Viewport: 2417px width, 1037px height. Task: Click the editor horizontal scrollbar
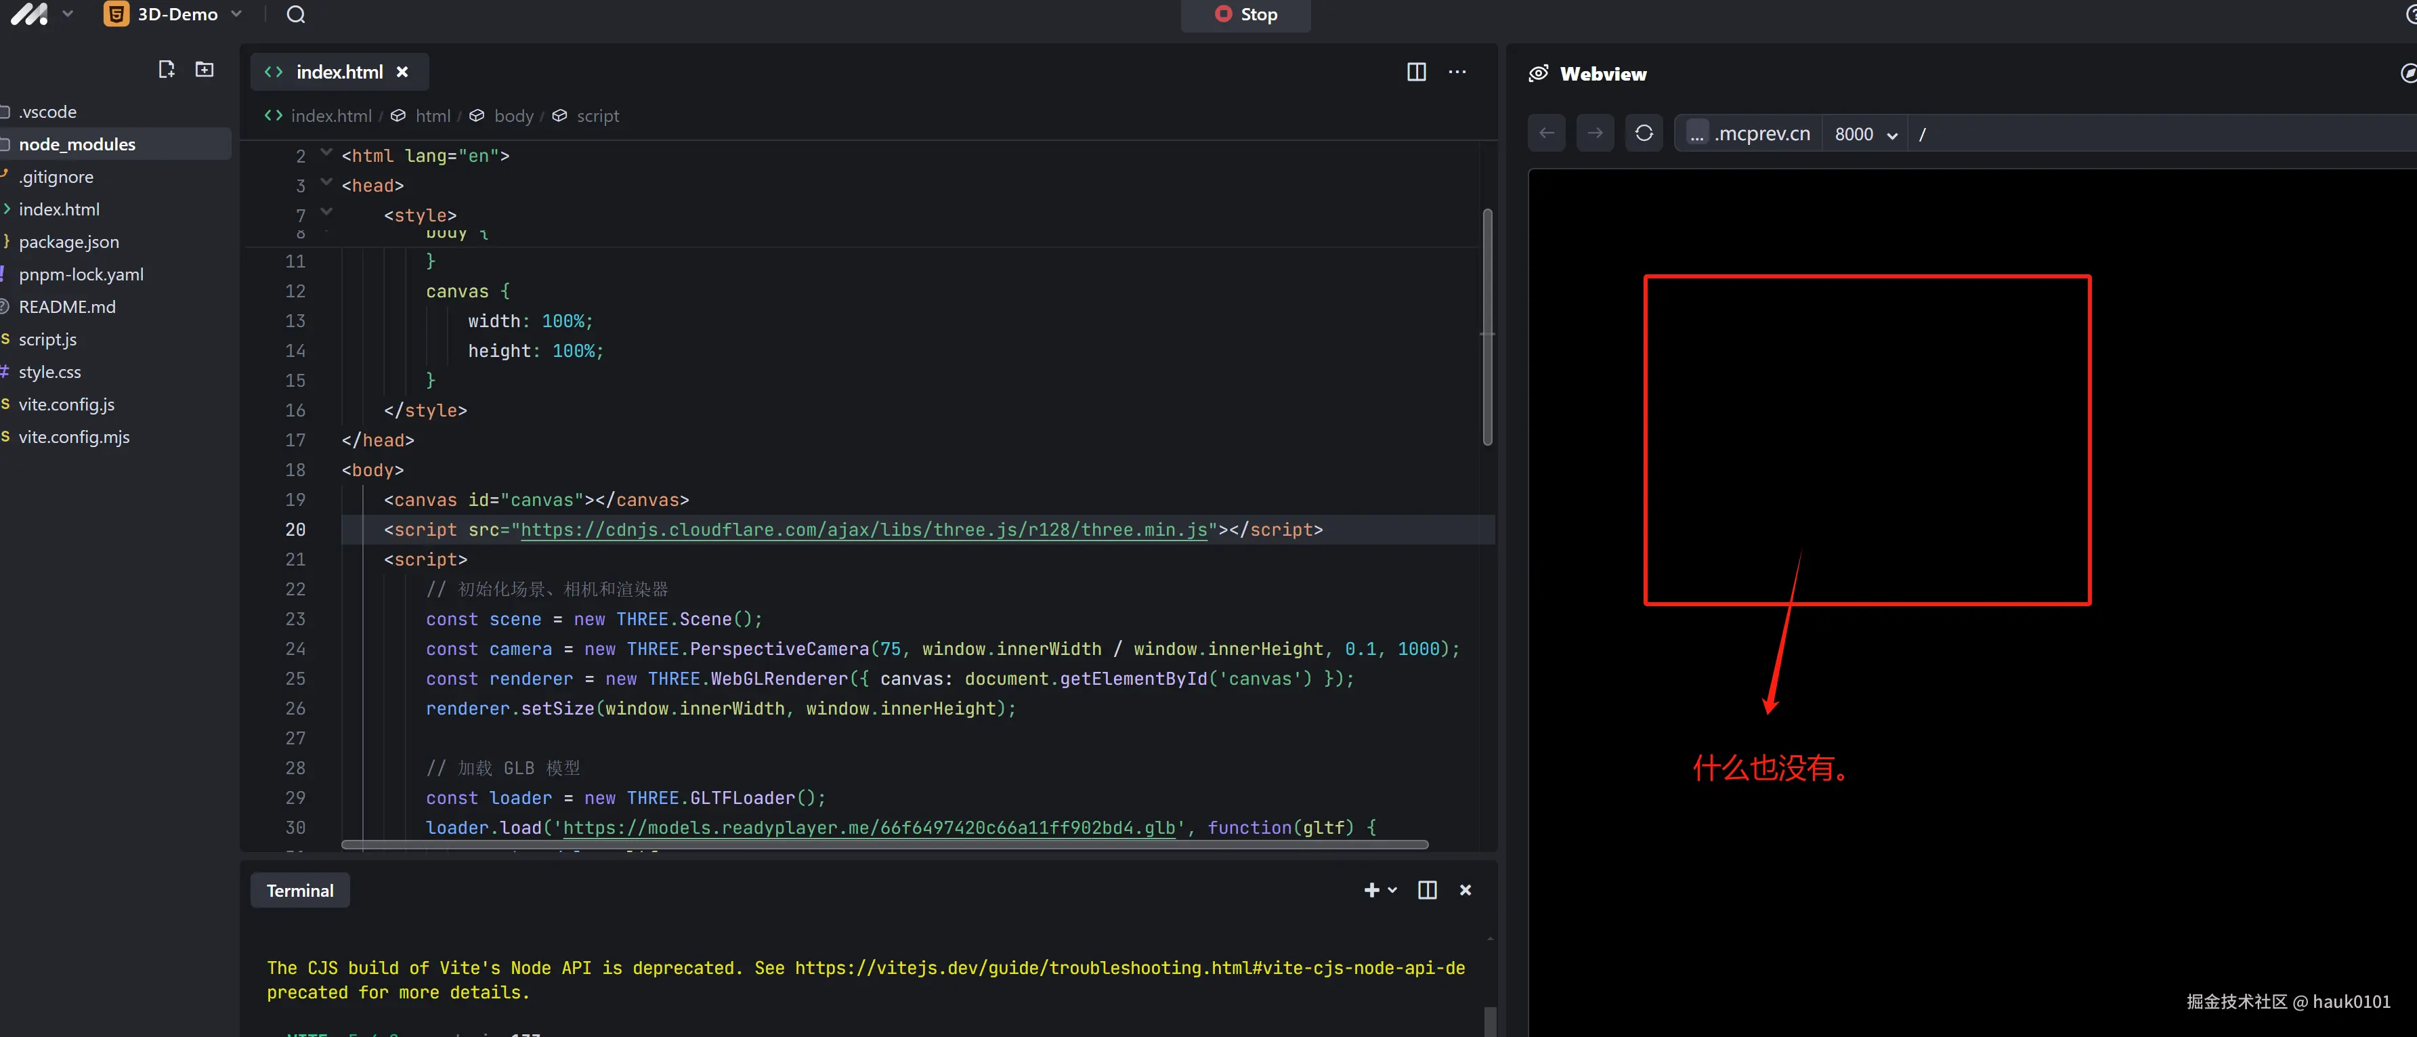coord(884,845)
